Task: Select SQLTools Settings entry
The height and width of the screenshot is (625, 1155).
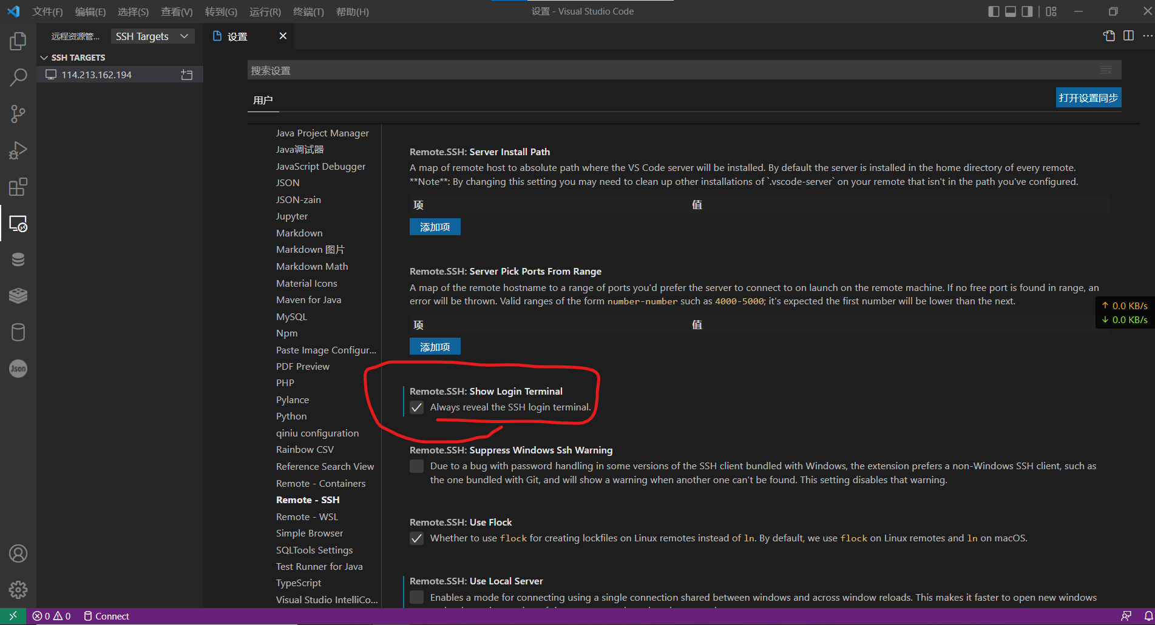Action: 314,550
